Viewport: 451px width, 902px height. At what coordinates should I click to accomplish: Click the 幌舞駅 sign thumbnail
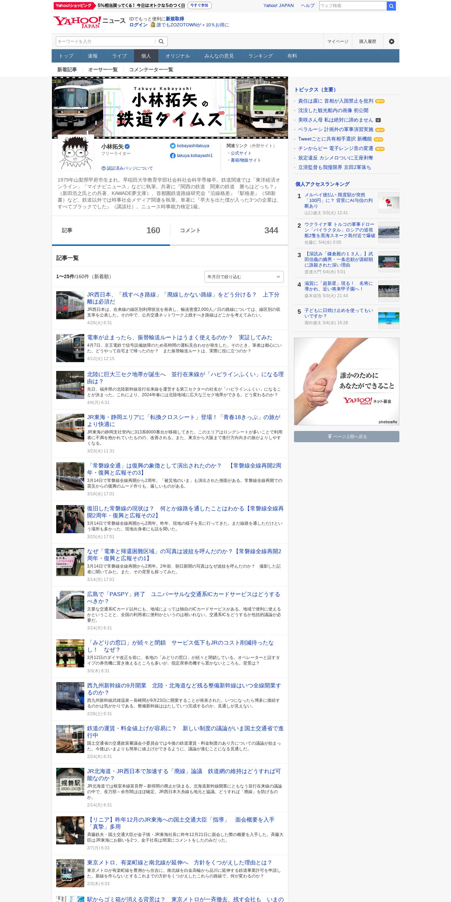(70, 782)
